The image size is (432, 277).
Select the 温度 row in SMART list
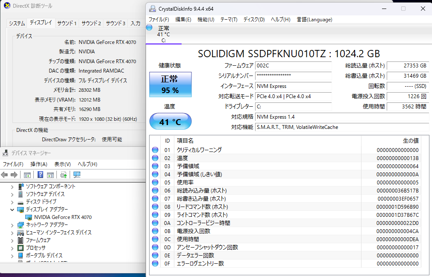(x=285, y=158)
